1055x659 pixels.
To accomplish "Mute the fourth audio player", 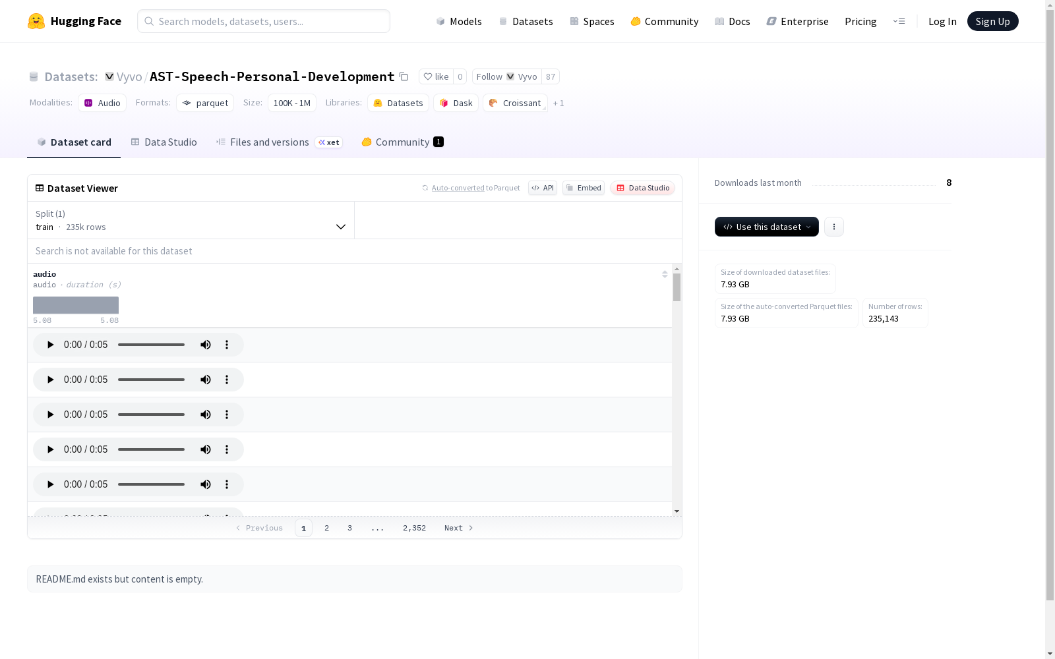I will point(206,449).
